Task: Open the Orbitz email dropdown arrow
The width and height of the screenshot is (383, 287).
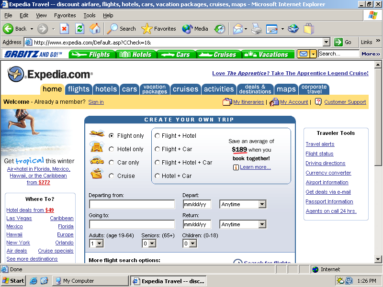Action: (313, 54)
